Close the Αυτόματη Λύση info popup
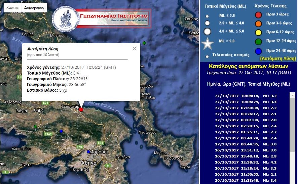Screen dimensions: 298x184 point(134,48)
